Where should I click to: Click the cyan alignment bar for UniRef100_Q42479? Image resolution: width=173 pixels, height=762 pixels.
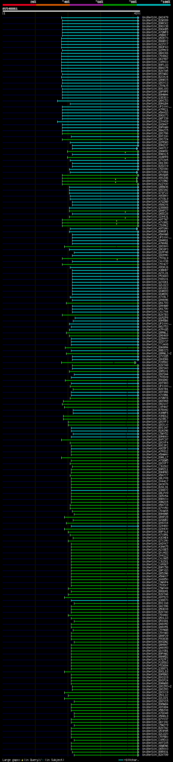(x=100, y=18)
